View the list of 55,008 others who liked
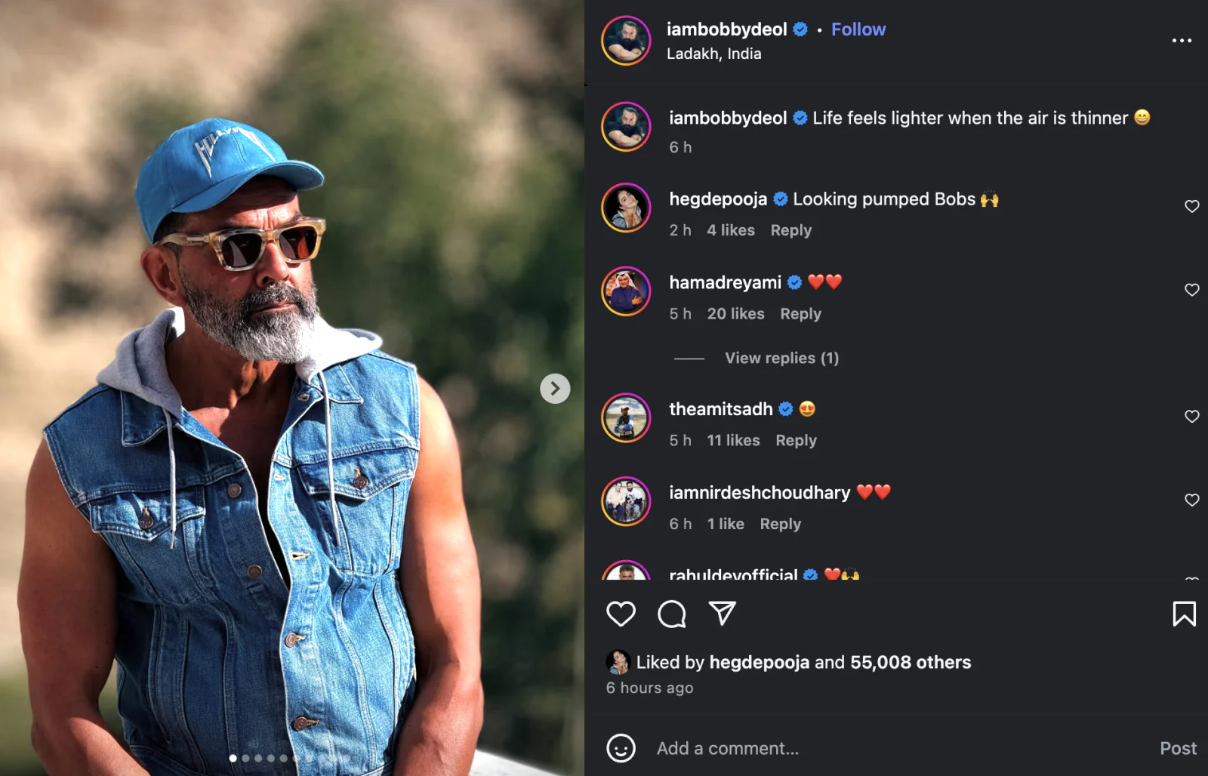Screen dimensions: 1208x776 pyautogui.click(x=910, y=662)
